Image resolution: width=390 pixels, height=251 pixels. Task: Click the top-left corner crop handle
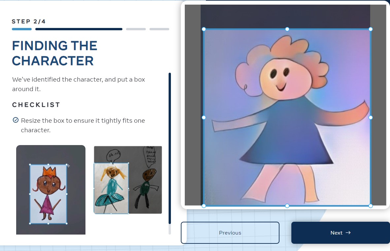(204, 29)
